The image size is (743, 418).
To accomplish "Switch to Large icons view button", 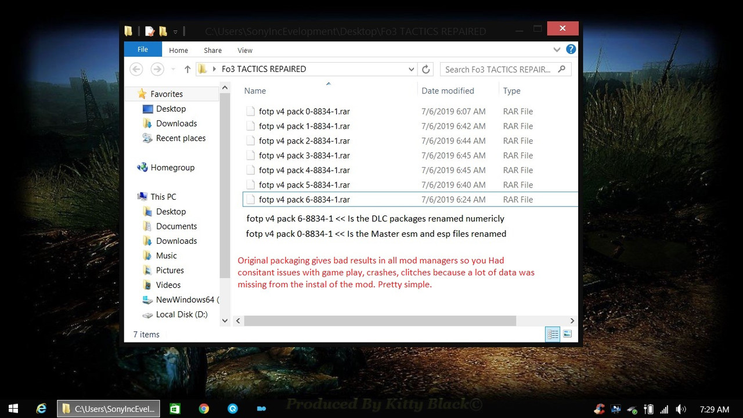I will click(x=568, y=334).
